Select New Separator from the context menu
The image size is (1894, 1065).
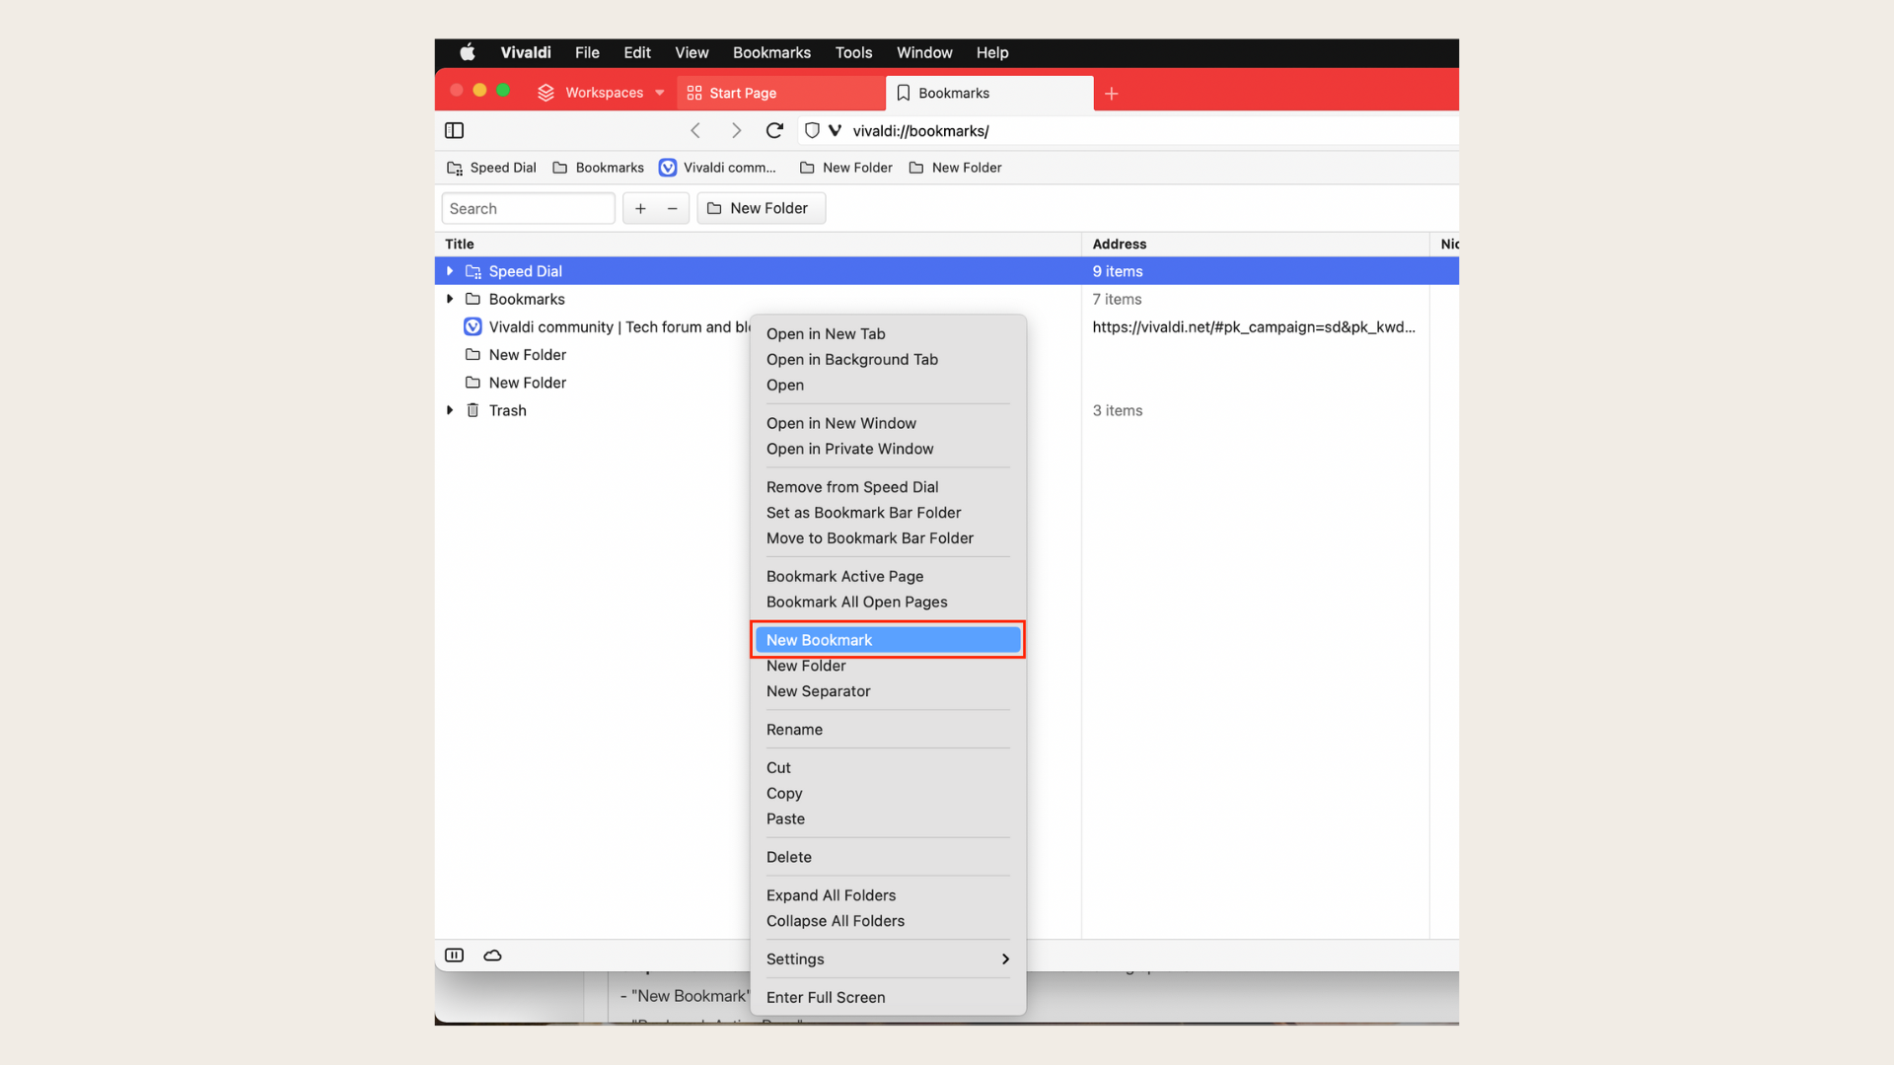pos(818,691)
